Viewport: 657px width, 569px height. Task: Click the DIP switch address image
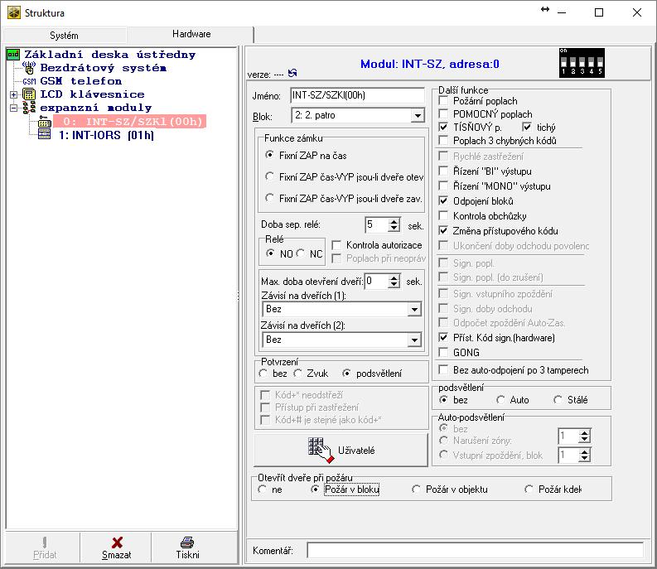tap(582, 63)
